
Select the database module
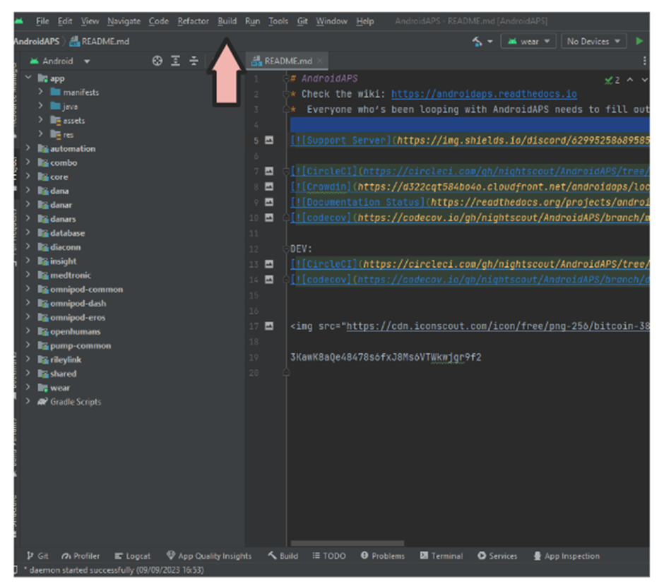click(x=67, y=233)
